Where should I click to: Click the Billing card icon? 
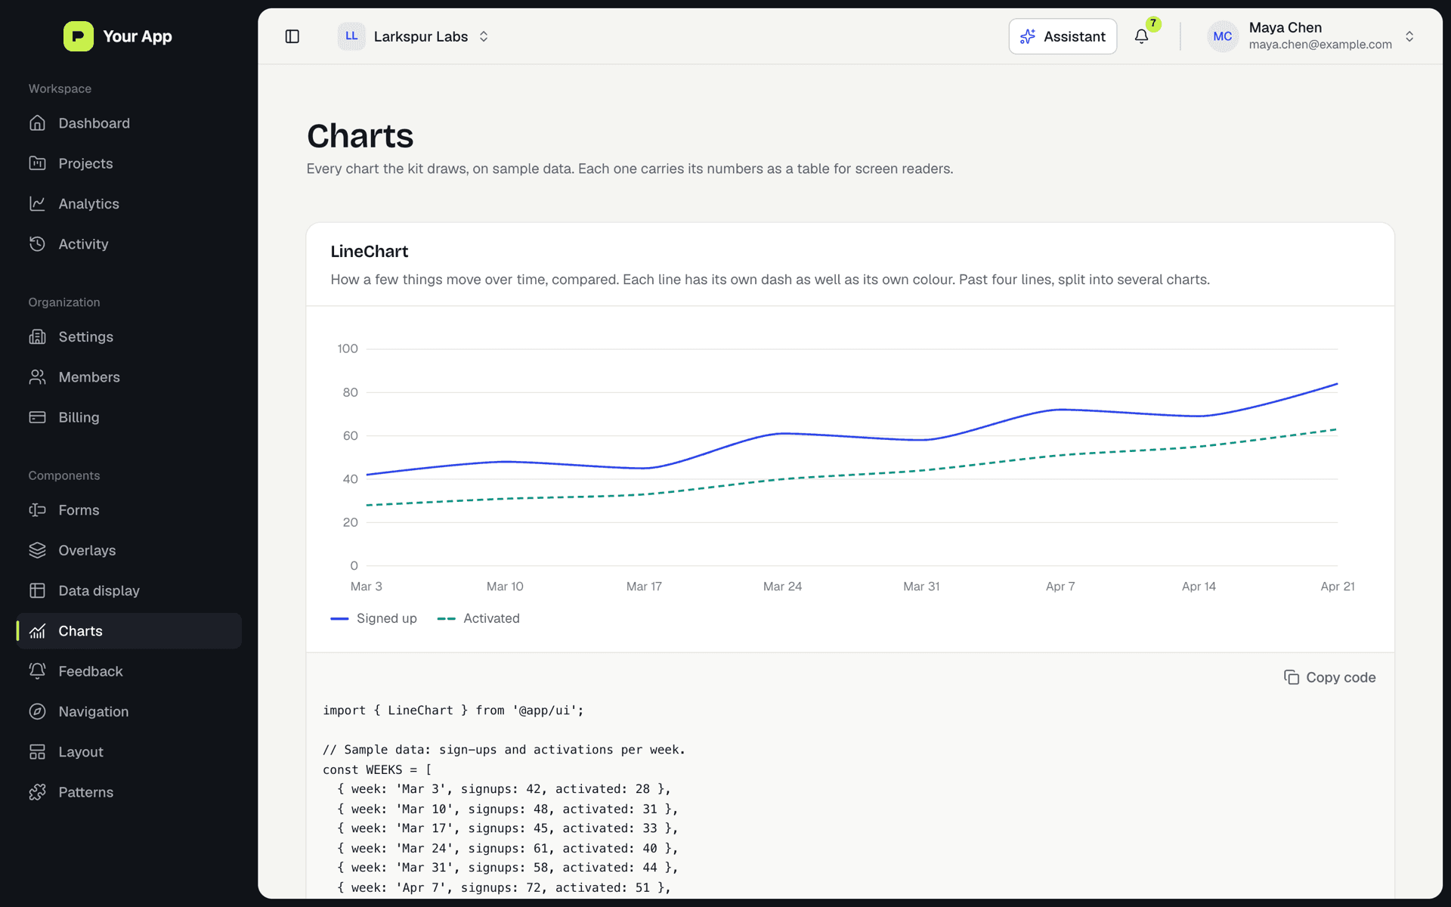[x=37, y=417]
